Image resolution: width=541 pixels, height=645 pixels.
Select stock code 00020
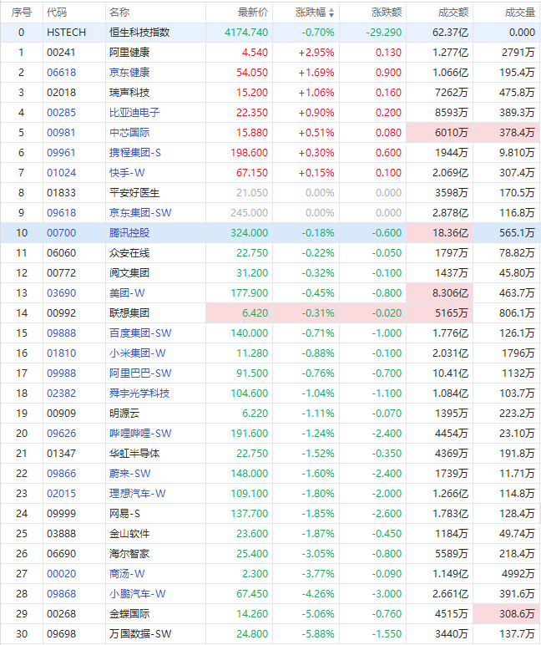(61, 574)
